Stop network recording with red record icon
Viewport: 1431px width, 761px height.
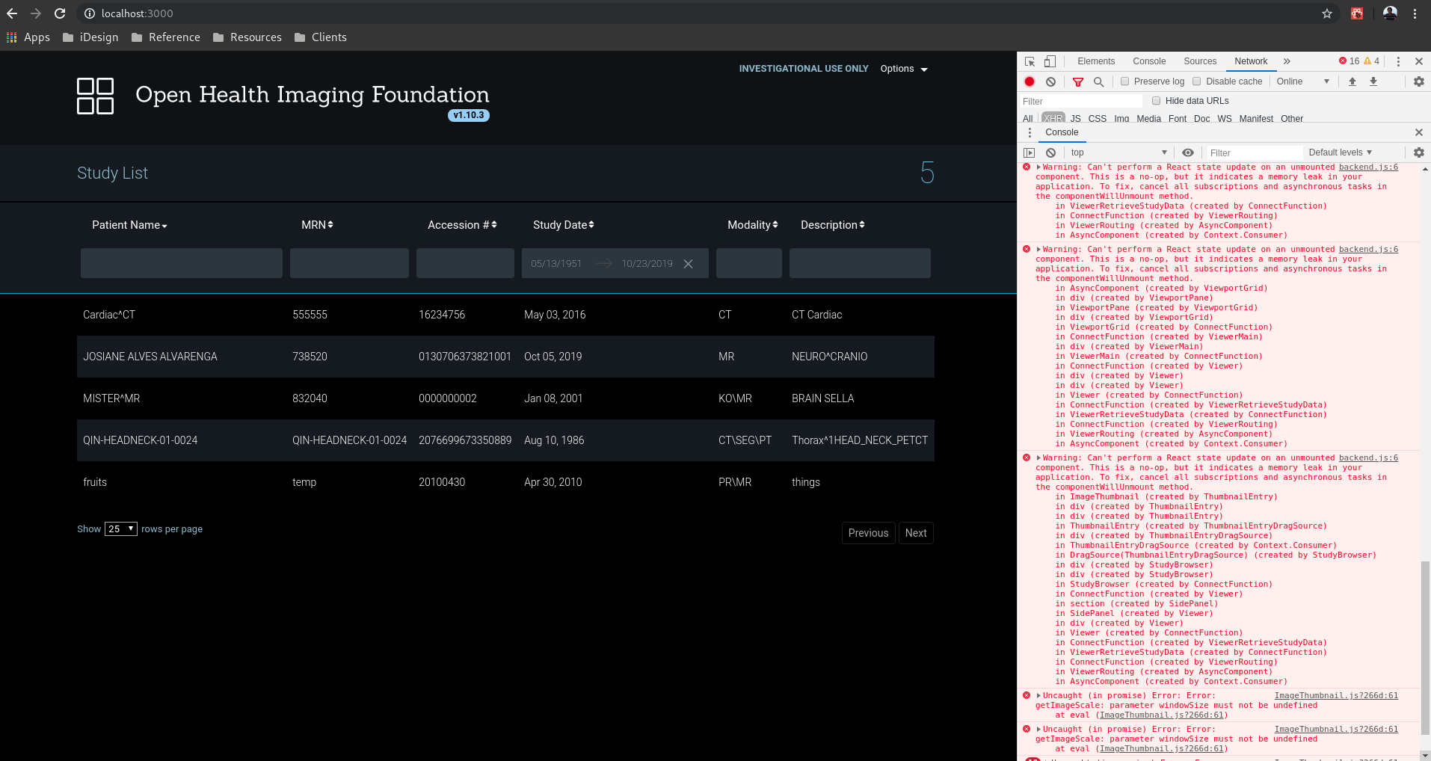(1030, 81)
